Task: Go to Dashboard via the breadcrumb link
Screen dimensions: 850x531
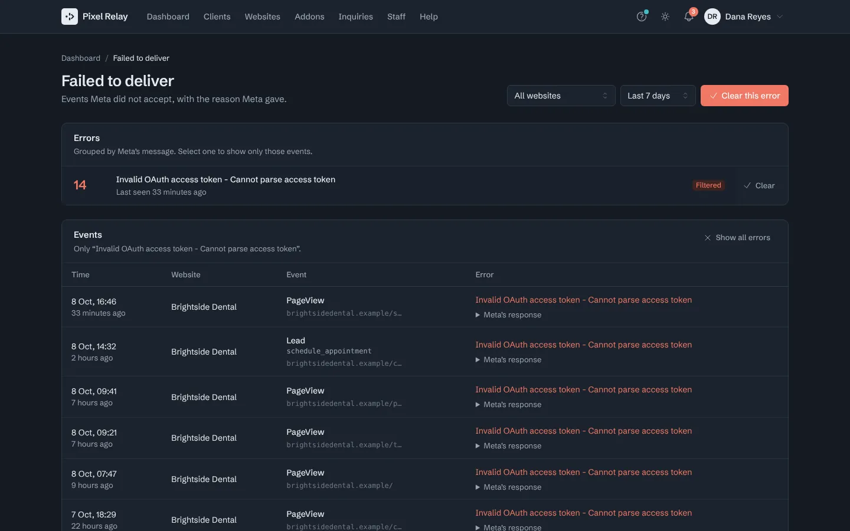Action: tap(81, 58)
